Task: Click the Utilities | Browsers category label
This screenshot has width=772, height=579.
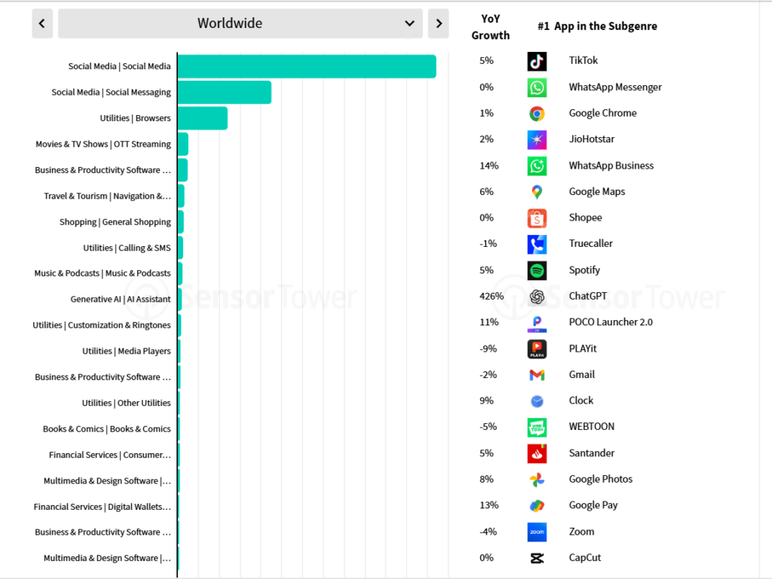Action: [x=135, y=118]
